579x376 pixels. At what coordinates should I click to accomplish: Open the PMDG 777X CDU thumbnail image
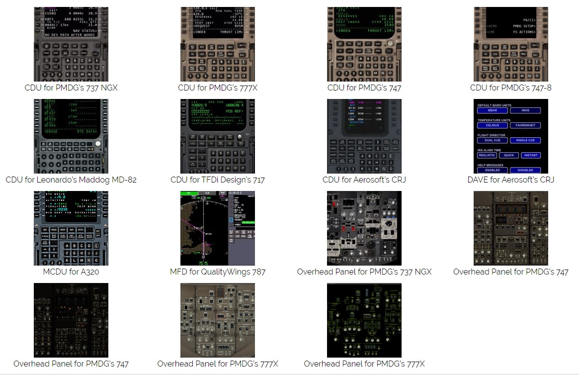pyautogui.click(x=217, y=44)
